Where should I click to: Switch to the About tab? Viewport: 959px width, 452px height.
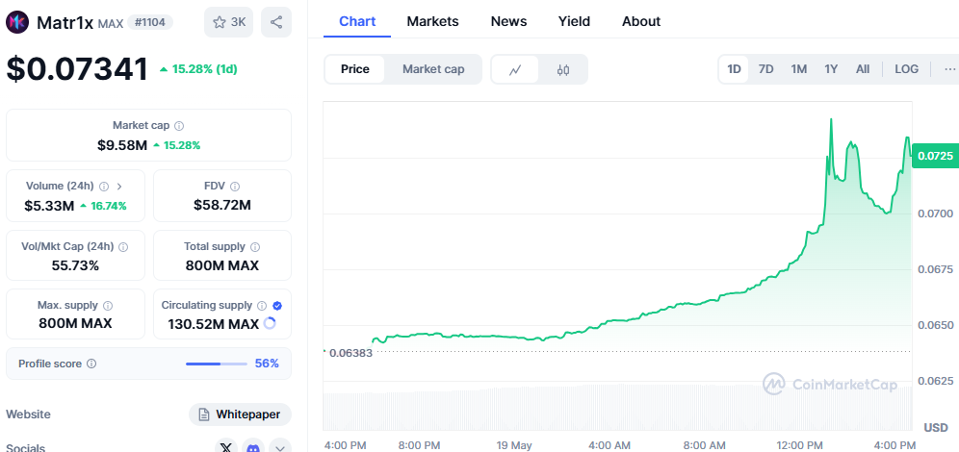(641, 21)
